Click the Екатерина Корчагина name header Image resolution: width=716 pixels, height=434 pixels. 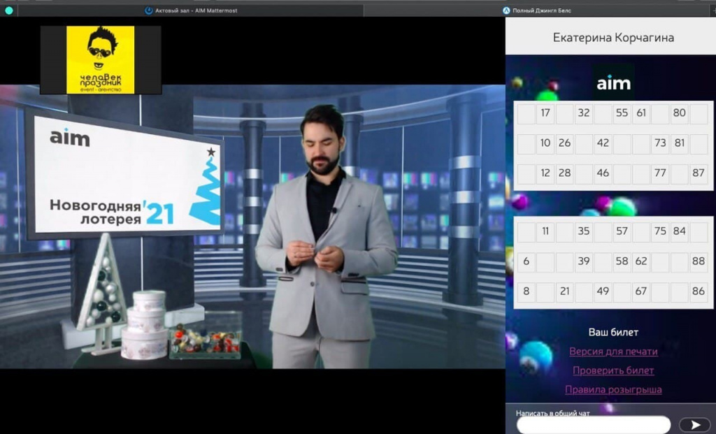click(613, 38)
